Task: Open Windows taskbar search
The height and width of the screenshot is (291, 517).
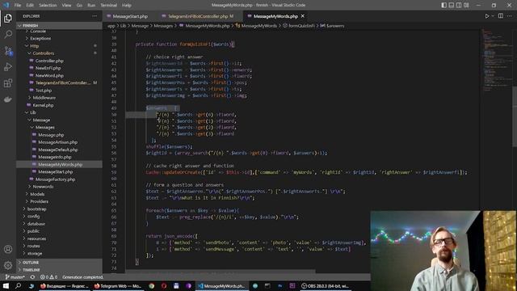Action: [x=18, y=285]
